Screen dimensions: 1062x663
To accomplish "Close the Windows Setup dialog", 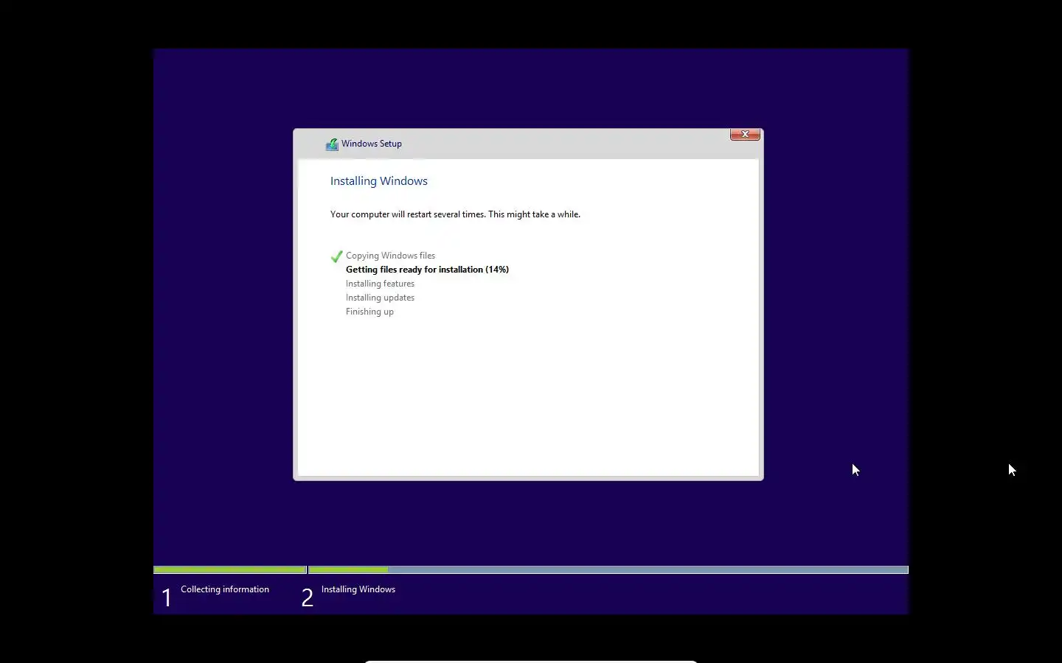I will click(745, 134).
